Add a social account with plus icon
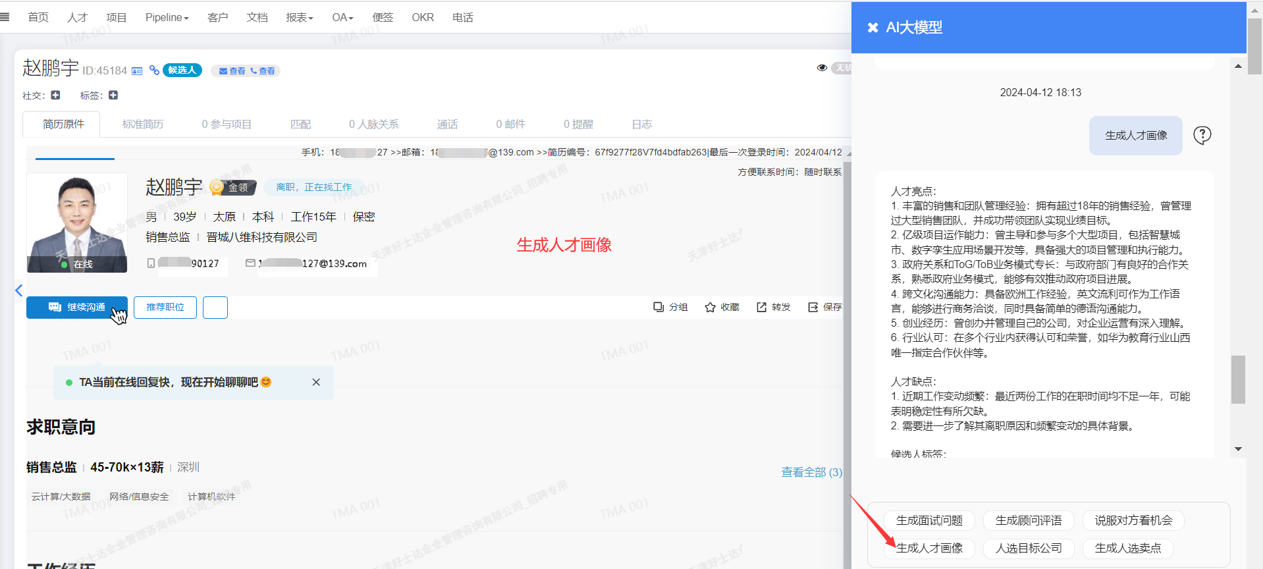Image resolution: width=1263 pixels, height=569 pixels. click(56, 95)
